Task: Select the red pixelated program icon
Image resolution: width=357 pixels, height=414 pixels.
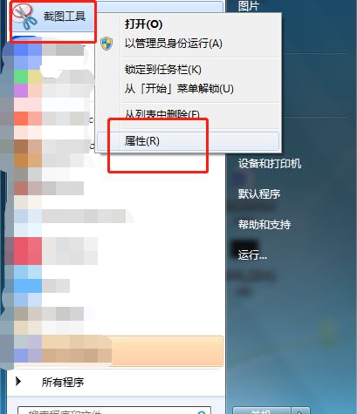Action: pos(28,250)
